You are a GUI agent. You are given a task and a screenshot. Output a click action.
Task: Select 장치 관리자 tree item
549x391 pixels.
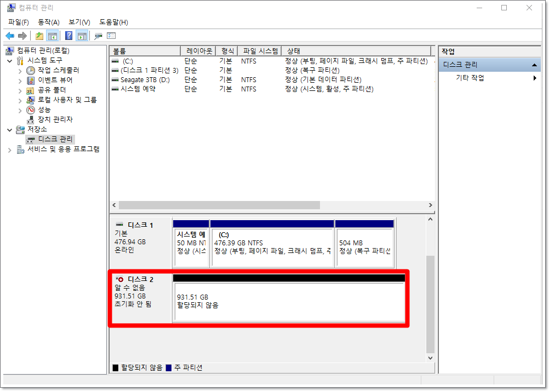tap(55, 120)
